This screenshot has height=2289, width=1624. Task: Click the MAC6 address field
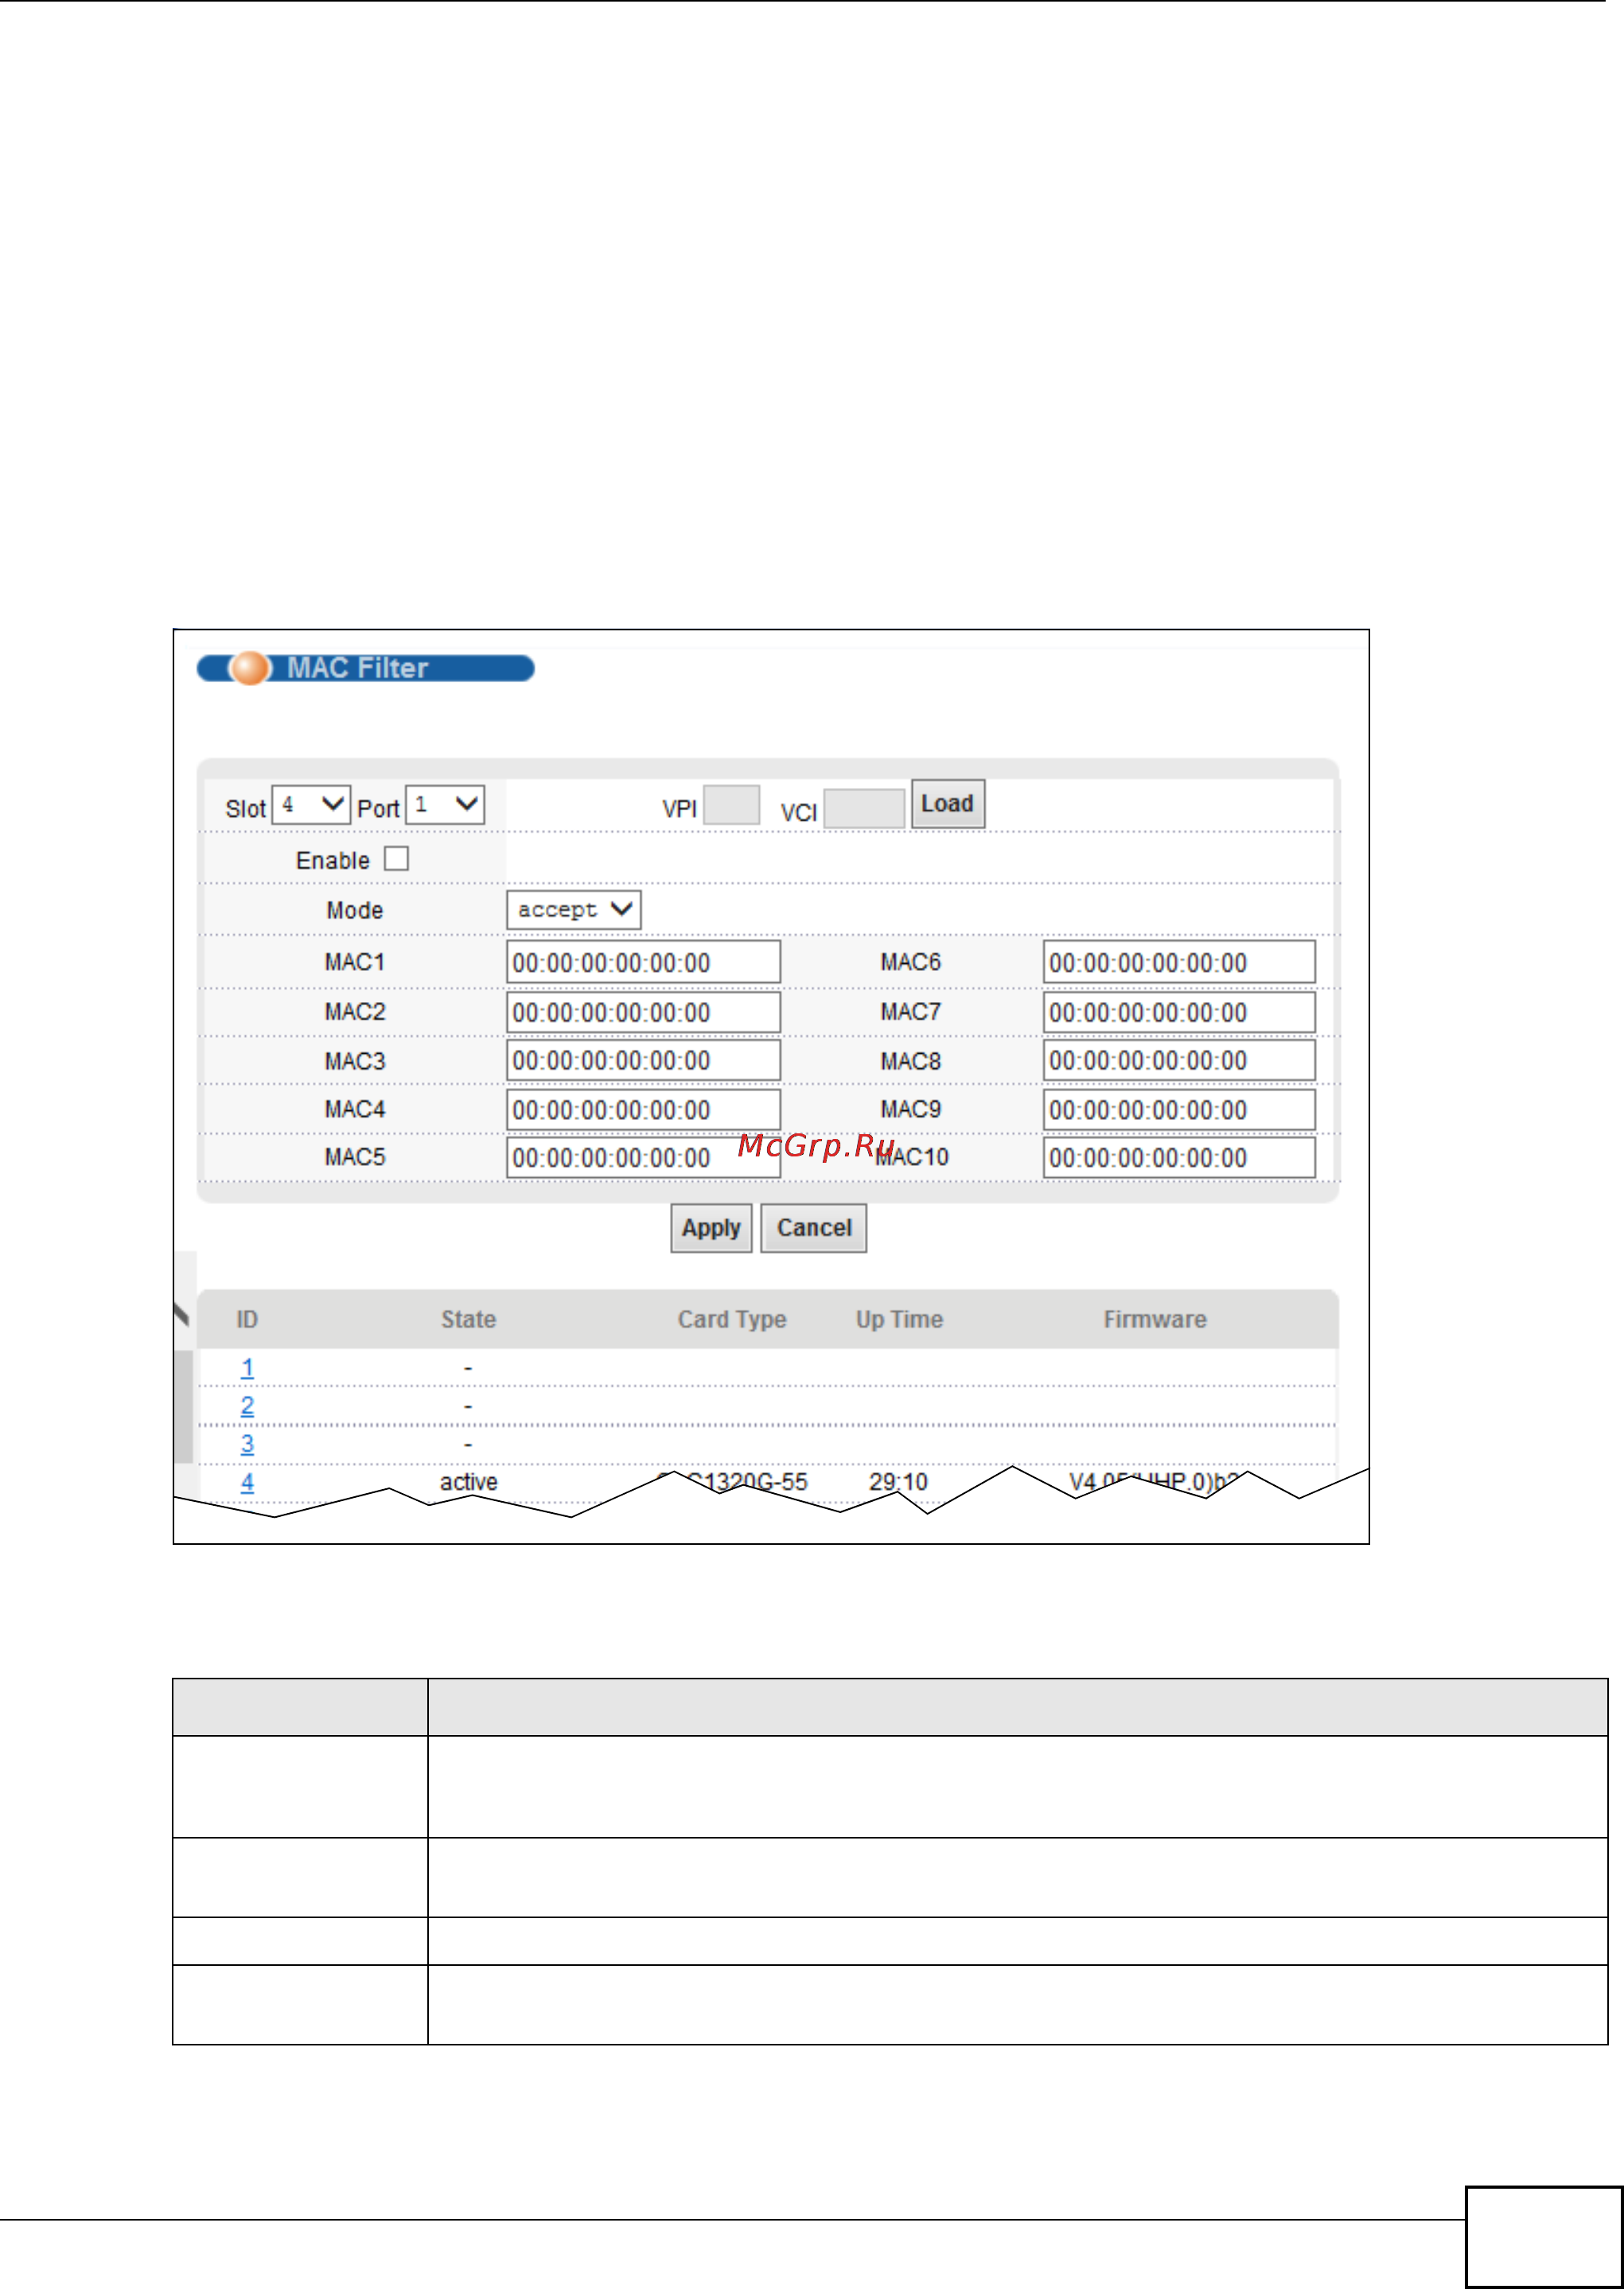1179,962
